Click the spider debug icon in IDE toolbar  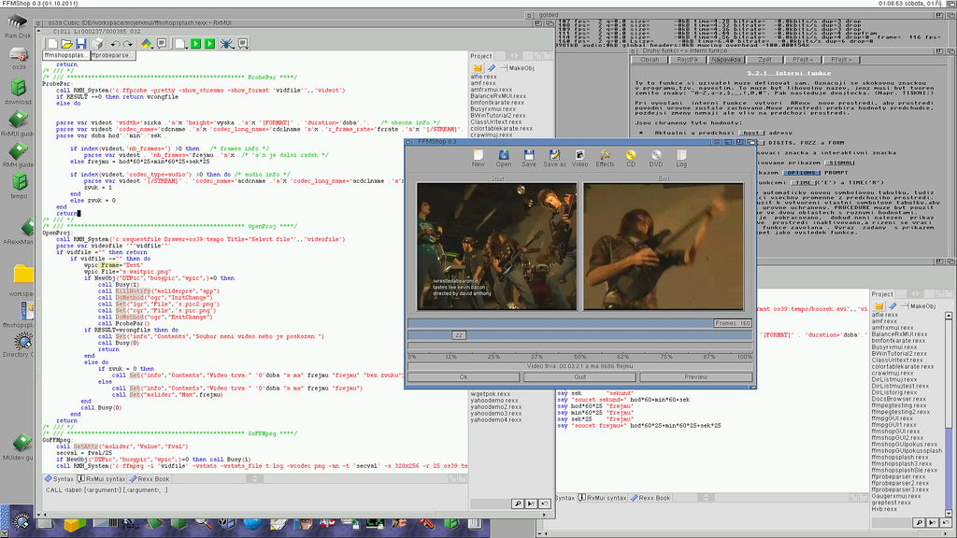(226, 44)
